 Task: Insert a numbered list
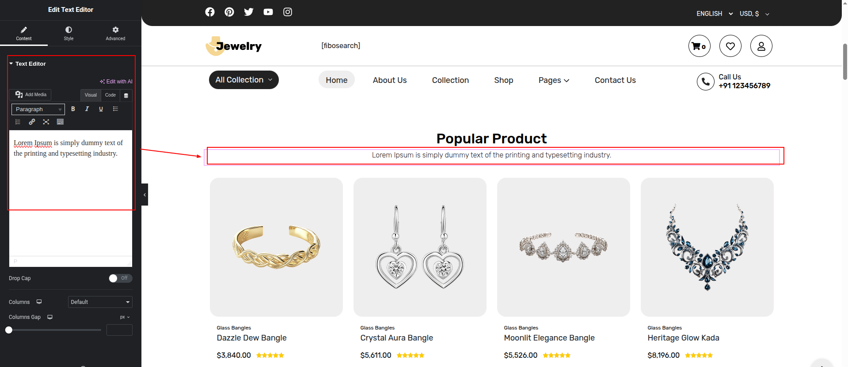[x=18, y=122]
